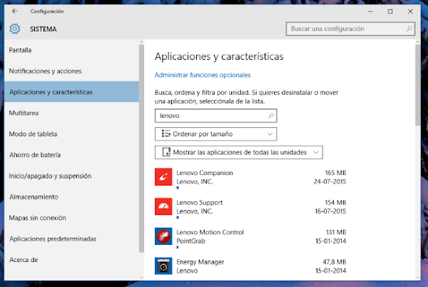
Task: Click the Buscar una configuración search field
Action: [350, 29]
